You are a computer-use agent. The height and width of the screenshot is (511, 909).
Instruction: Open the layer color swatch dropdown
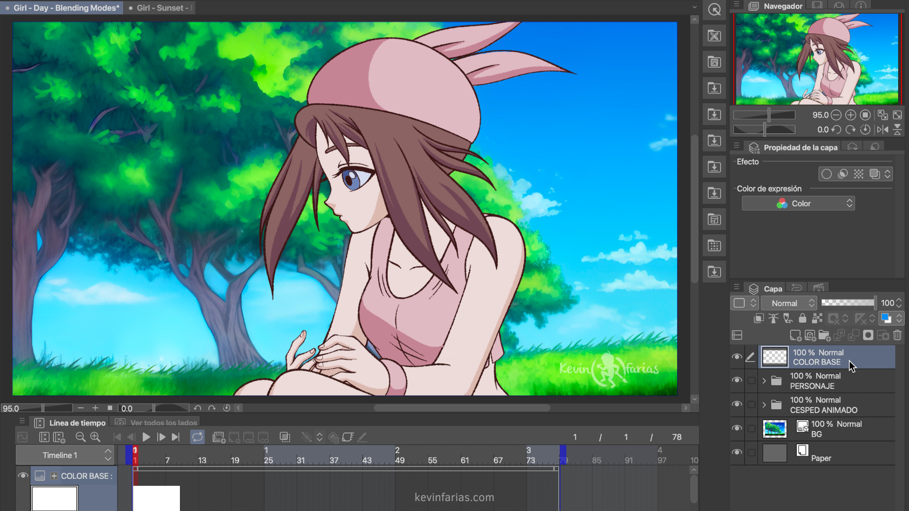(x=891, y=318)
